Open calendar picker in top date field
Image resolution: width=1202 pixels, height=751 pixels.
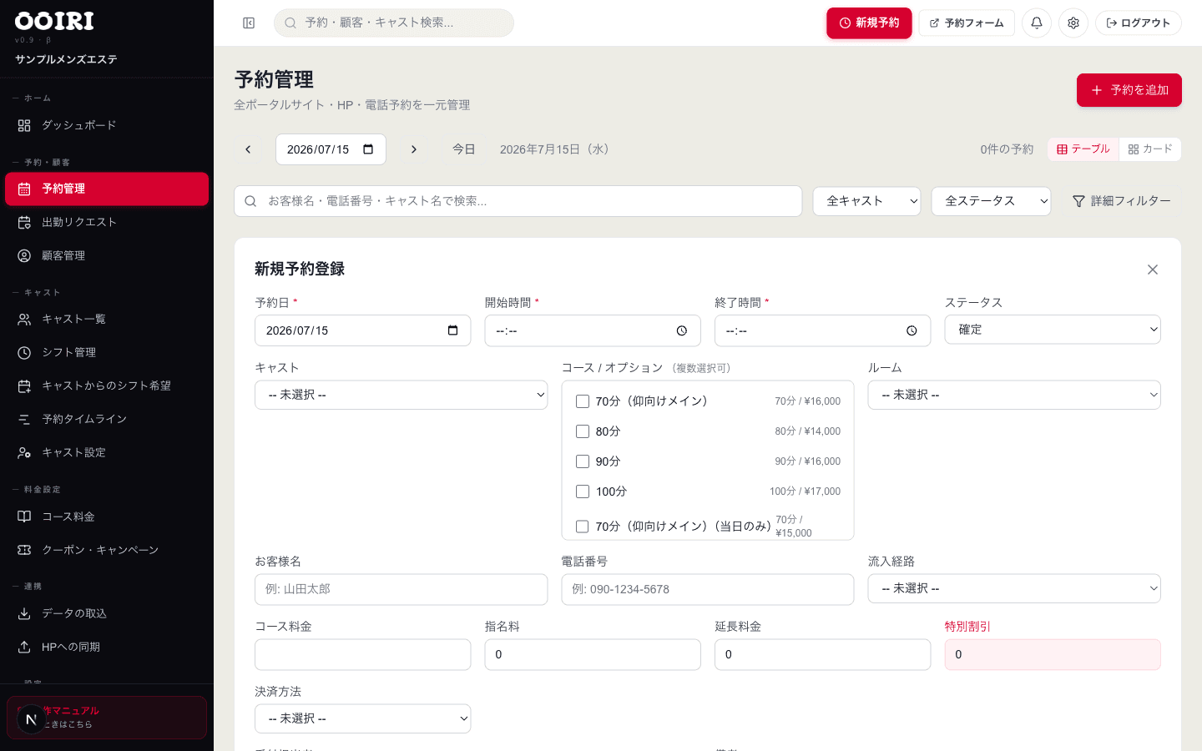[368, 149]
